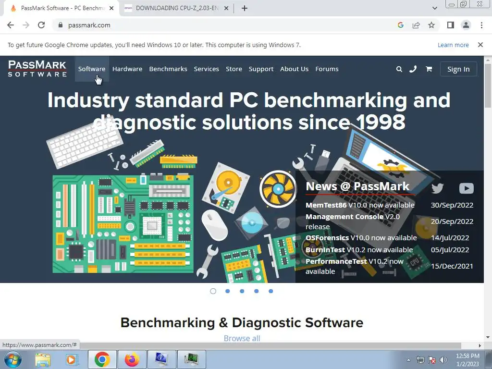Open the Benchmarks menu
Viewport: 492px width, 369px height.
(168, 69)
